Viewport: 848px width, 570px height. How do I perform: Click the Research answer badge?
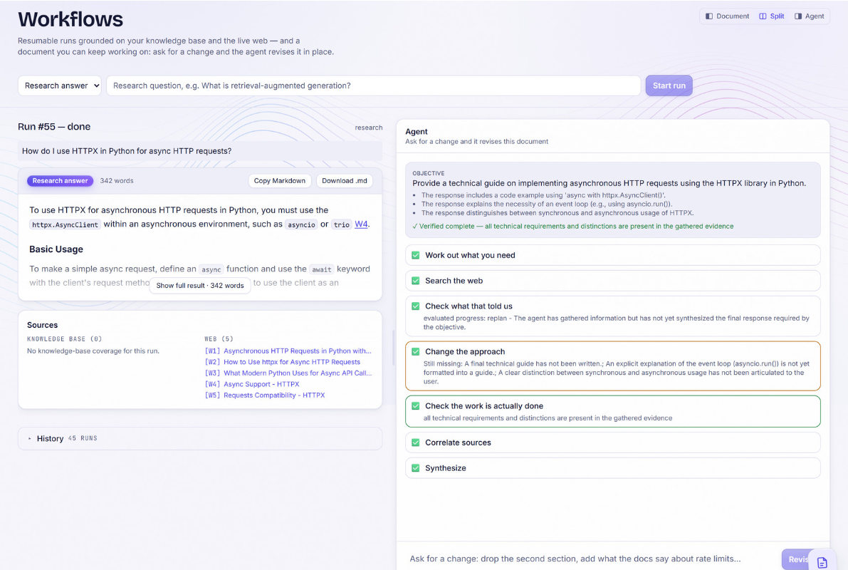[x=60, y=181]
